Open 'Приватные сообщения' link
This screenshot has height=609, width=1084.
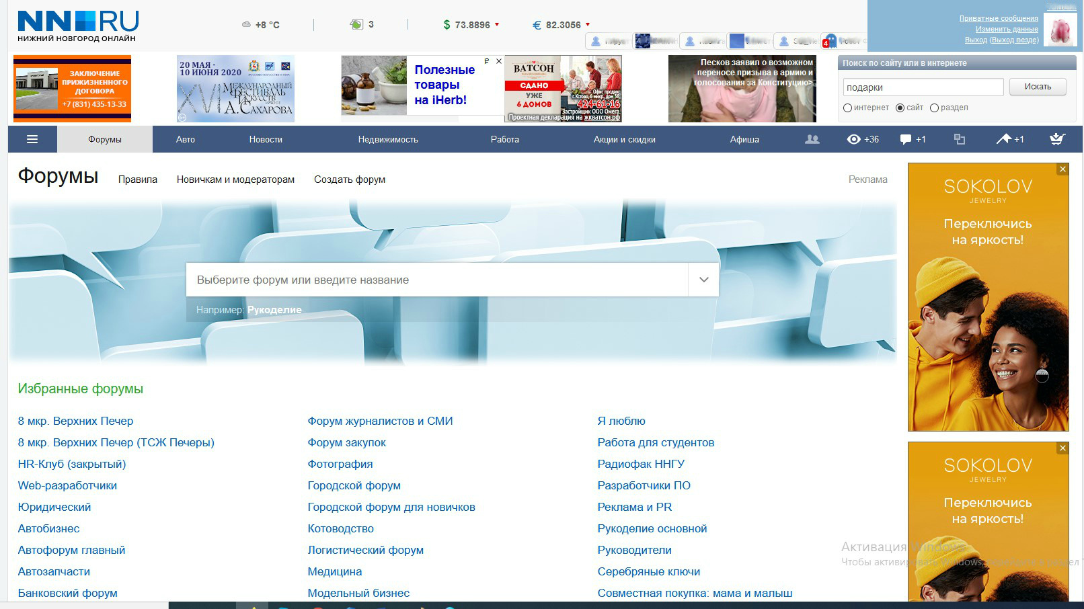point(999,18)
